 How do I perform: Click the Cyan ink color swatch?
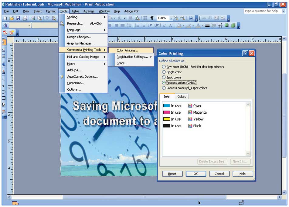167,106
